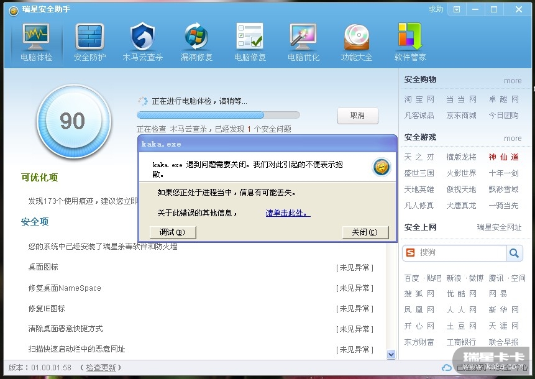
Task: Open 一骑当先 game link
Action: click(503, 206)
